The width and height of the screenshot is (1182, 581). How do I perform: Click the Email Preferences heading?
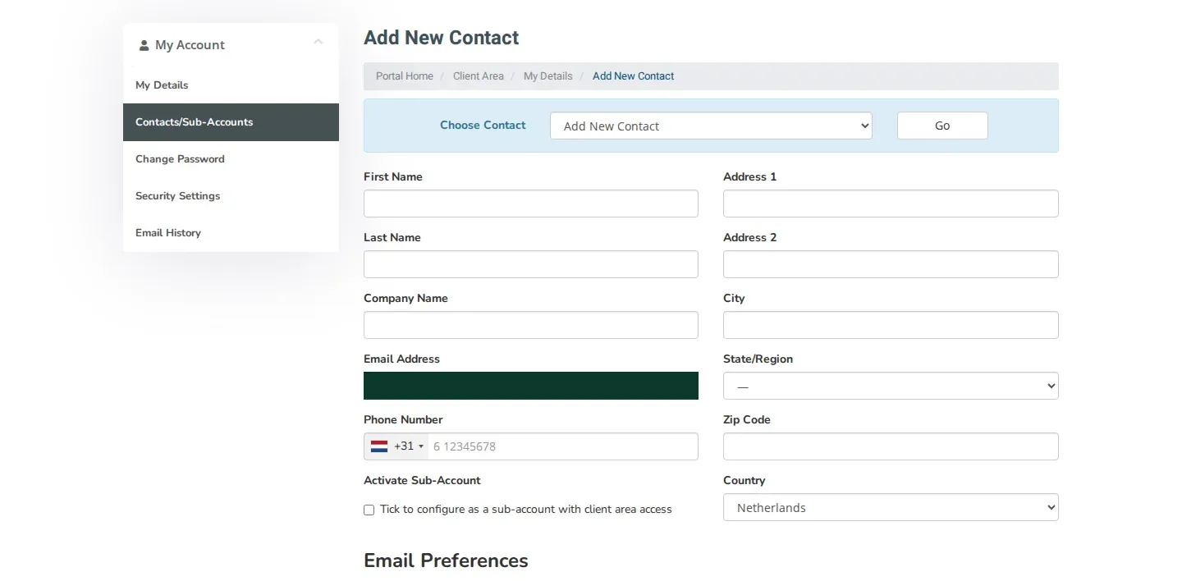click(446, 560)
